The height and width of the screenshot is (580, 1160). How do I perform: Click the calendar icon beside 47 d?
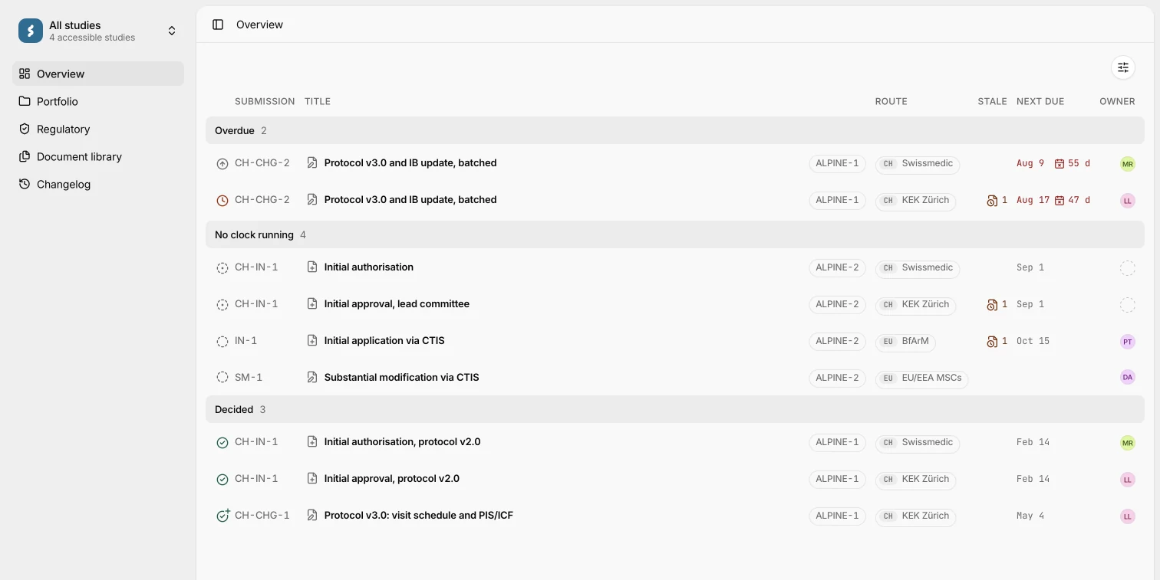click(x=1059, y=200)
